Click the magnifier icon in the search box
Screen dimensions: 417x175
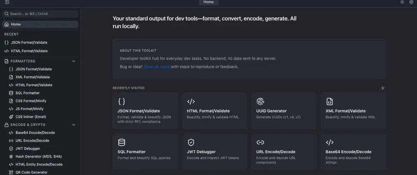point(7,14)
